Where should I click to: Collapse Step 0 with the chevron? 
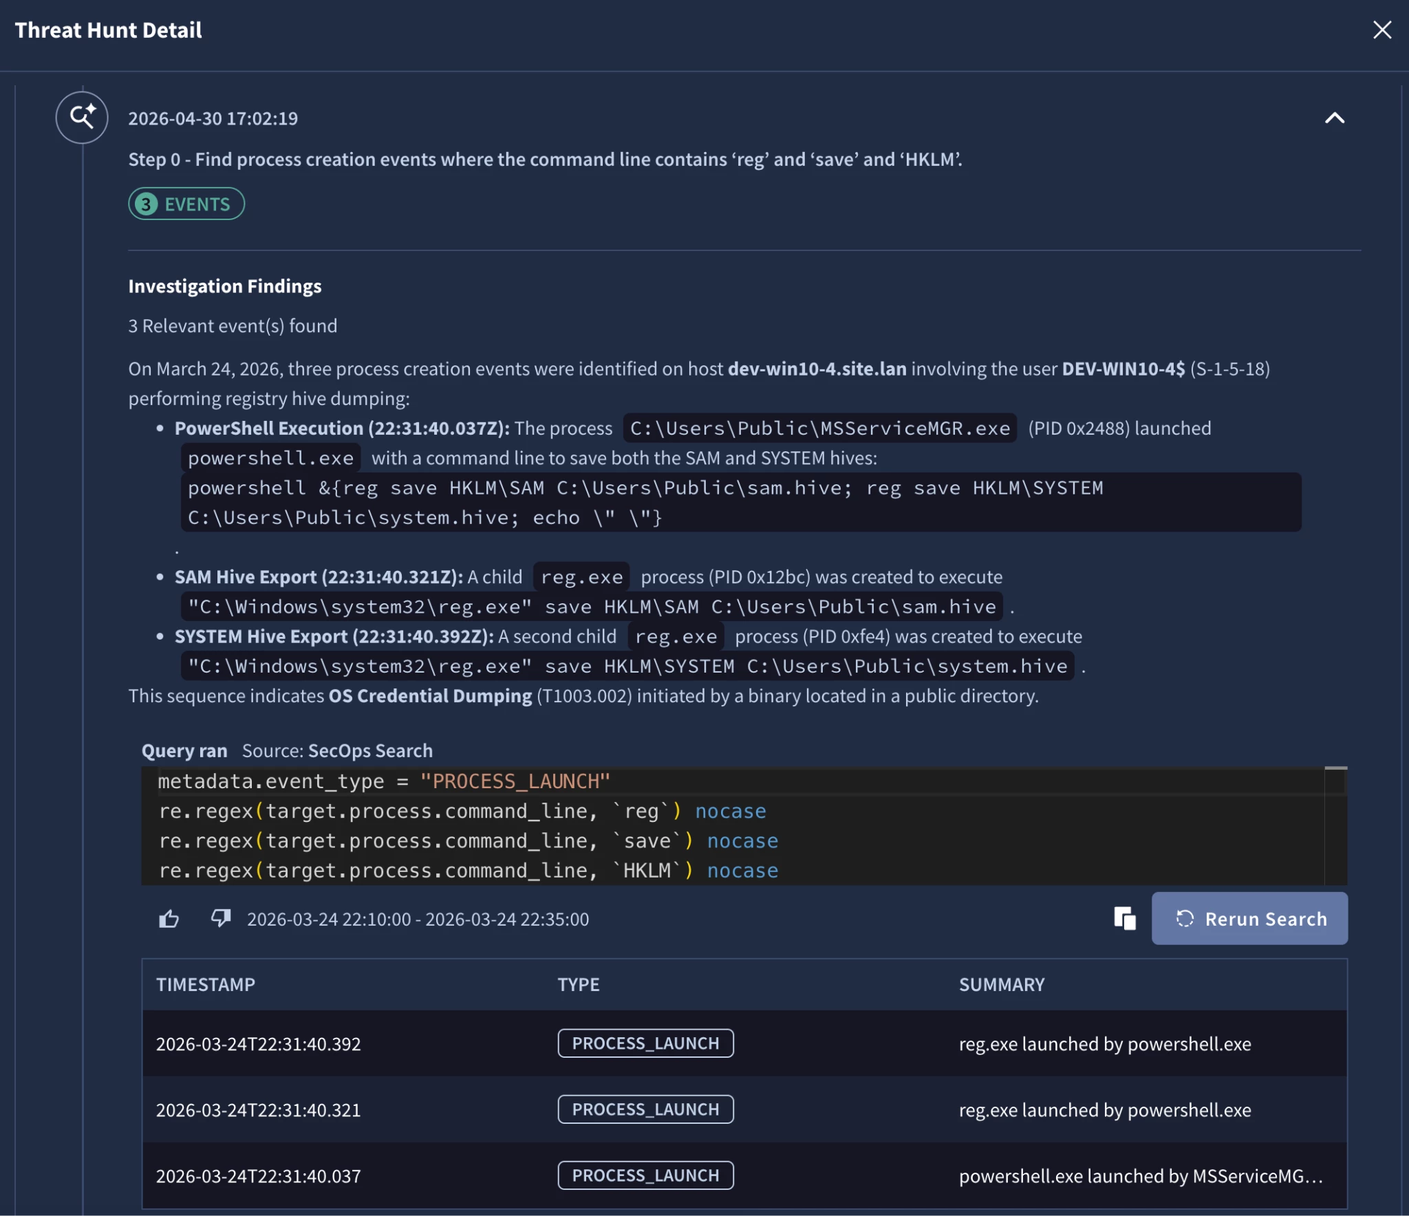(x=1334, y=118)
